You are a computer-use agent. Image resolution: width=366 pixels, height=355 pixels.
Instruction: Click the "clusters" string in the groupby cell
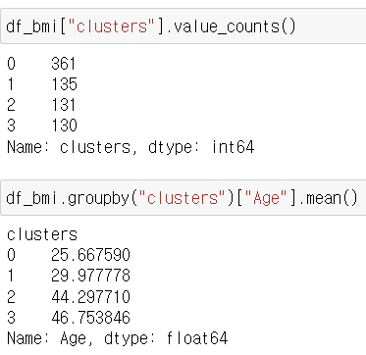point(183,198)
